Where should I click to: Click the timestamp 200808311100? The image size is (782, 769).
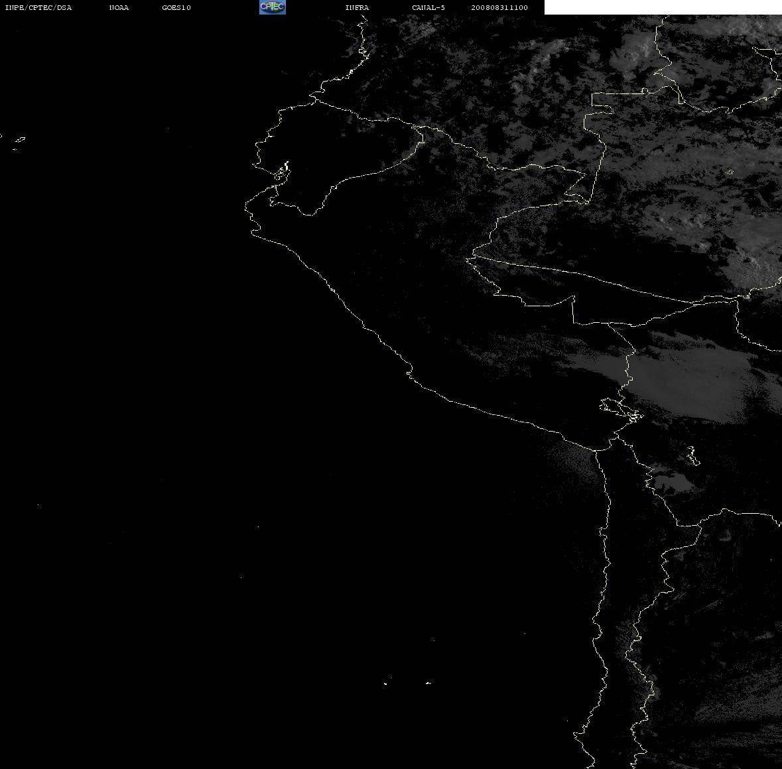(499, 7)
